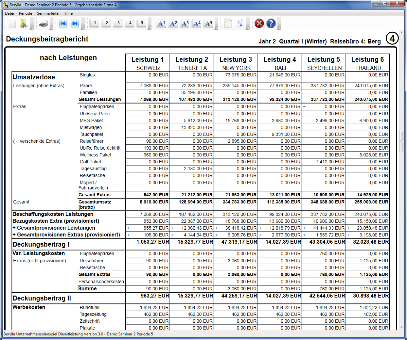Open toolbar options arrow after the help icon
This screenshot has height=340, width=407.
coord(279,24)
